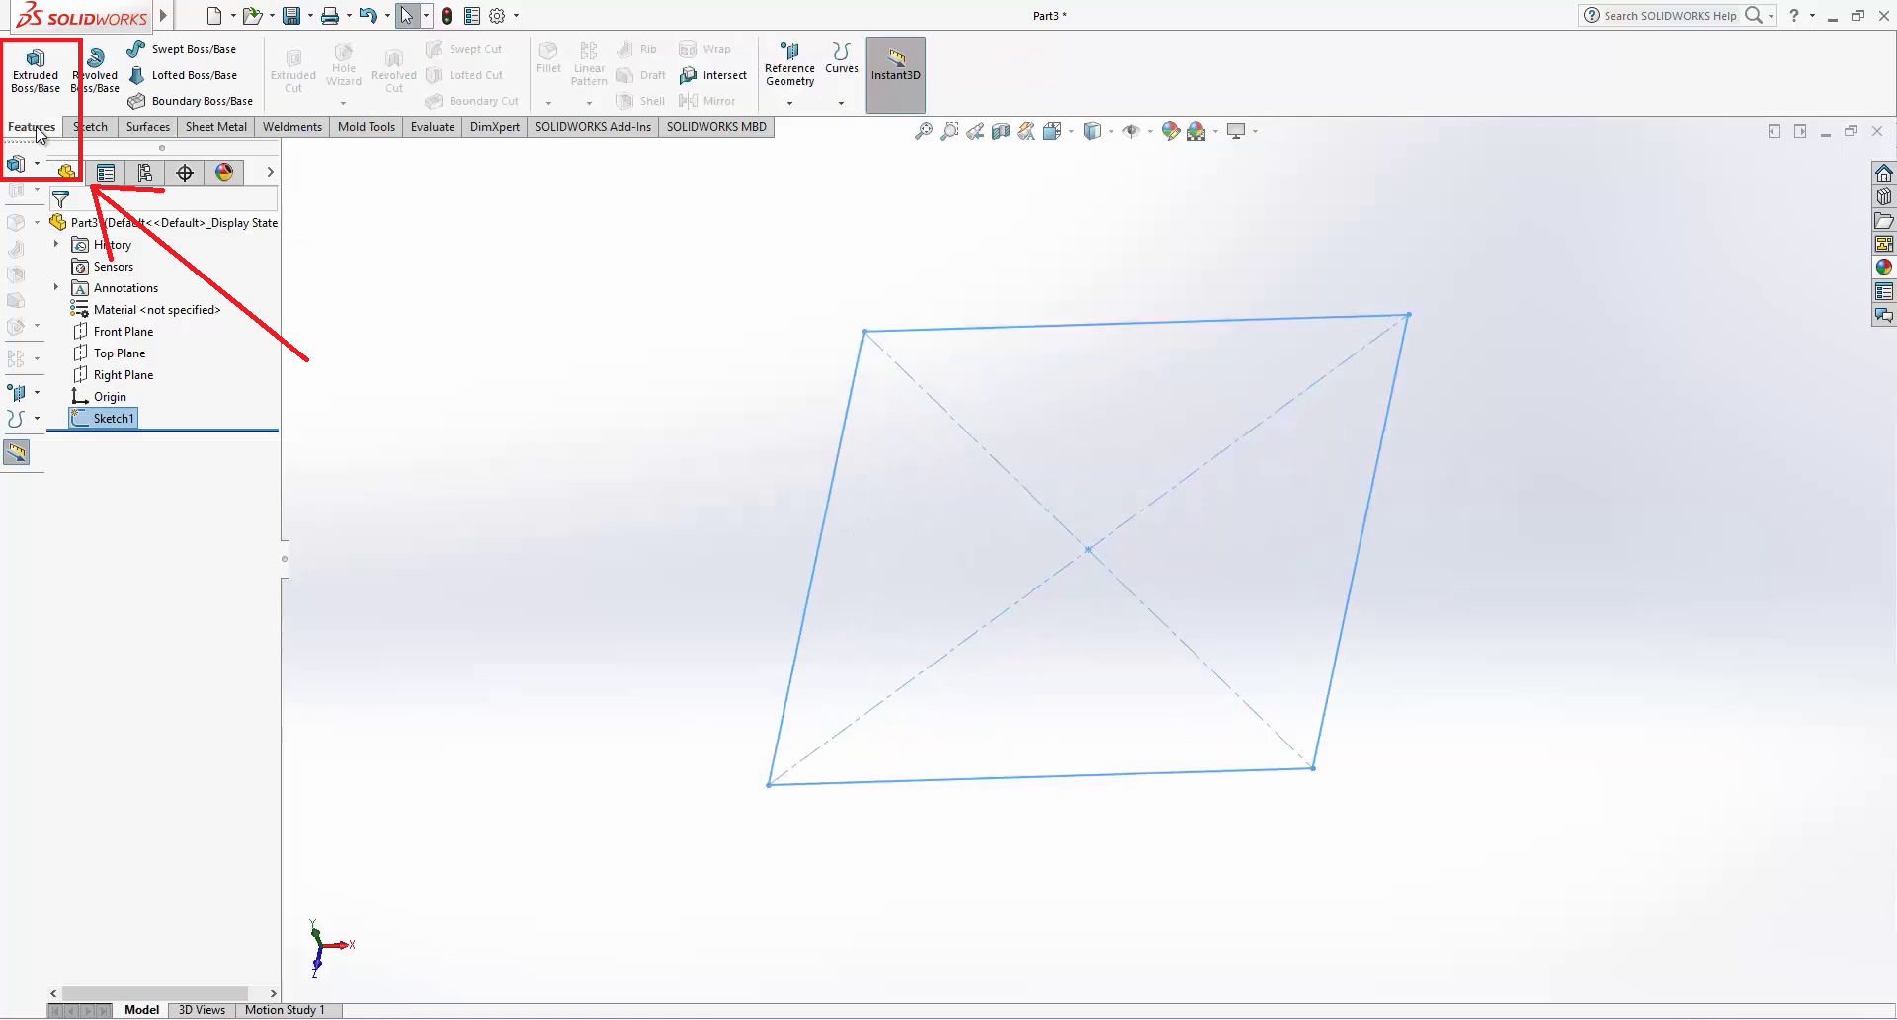The height and width of the screenshot is (1020, 1897).
Task: Expand the History folder in feature tree
Action: (x=56, y=244)
